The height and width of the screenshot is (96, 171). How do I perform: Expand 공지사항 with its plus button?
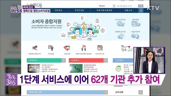pos(141,92)
